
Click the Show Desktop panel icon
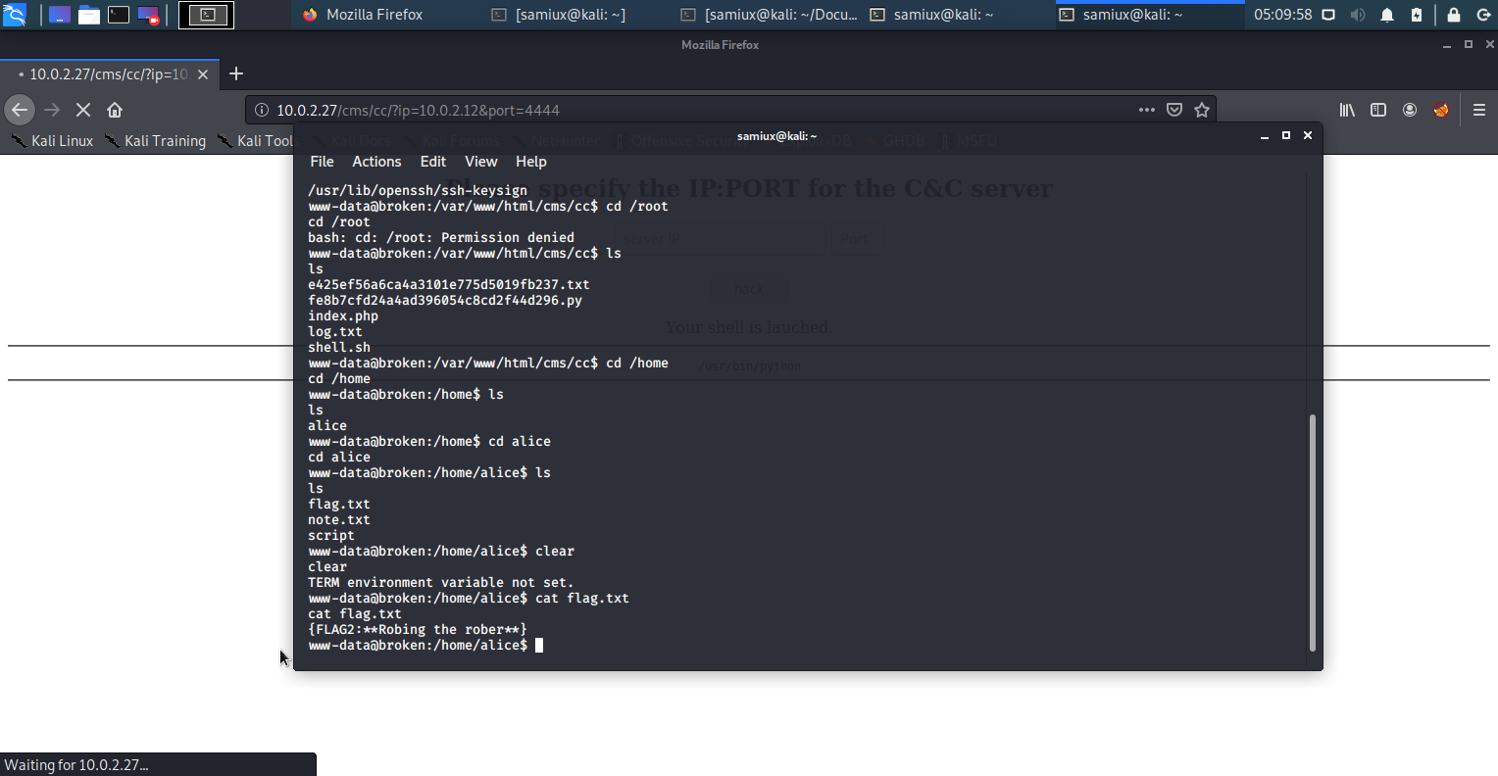pyautogui.click(x=60, y=15)
